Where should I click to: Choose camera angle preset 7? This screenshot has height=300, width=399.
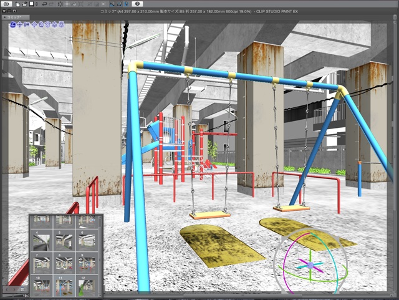point(42,263)
